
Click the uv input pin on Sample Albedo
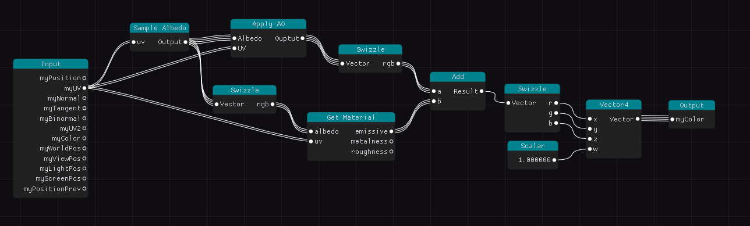133,42
